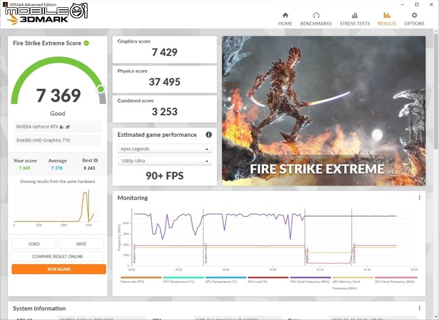Maximize the 3DMark window

coord(416,4)
